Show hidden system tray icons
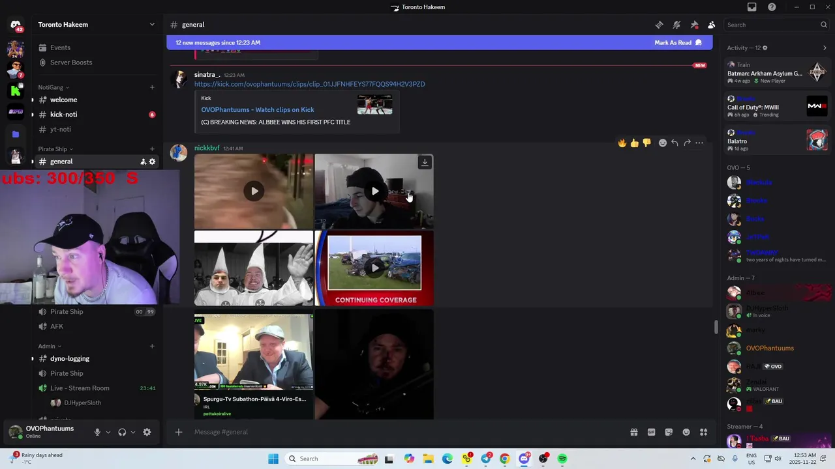835x469 pixels. coord(693,459)
